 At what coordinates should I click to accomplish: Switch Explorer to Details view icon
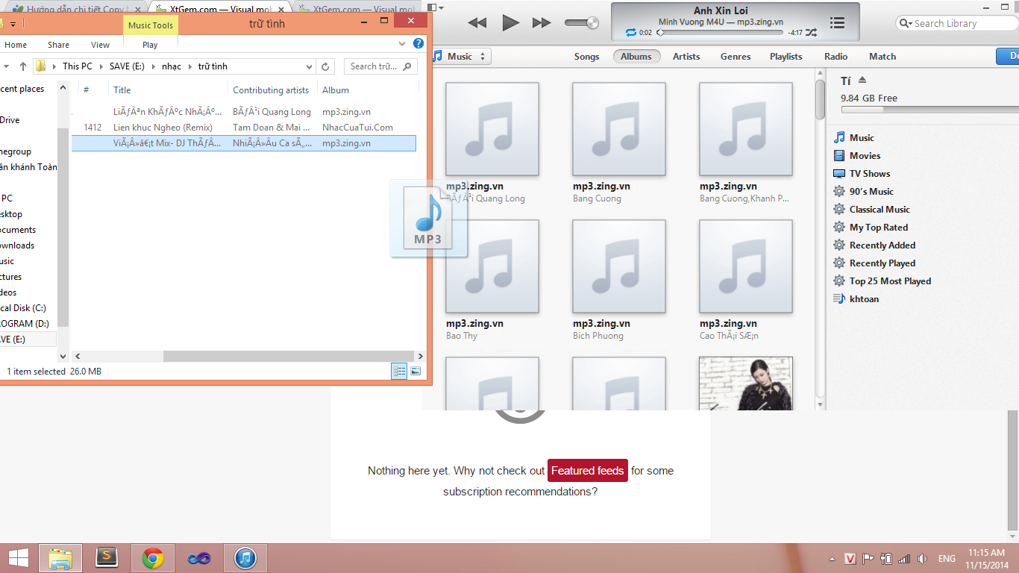pos(399,371)
